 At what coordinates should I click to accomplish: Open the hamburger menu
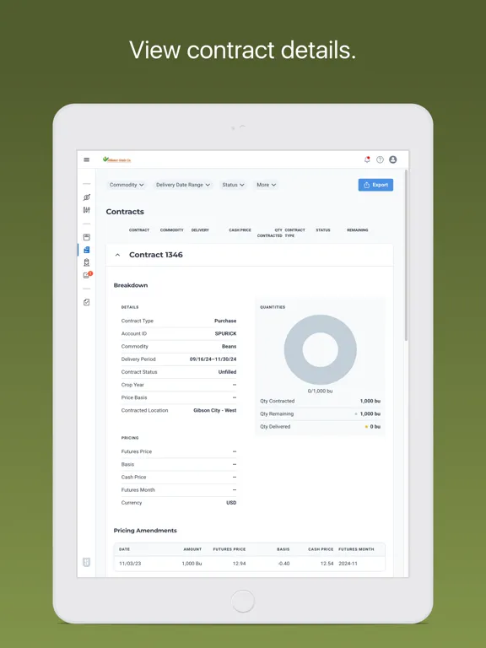86,159
